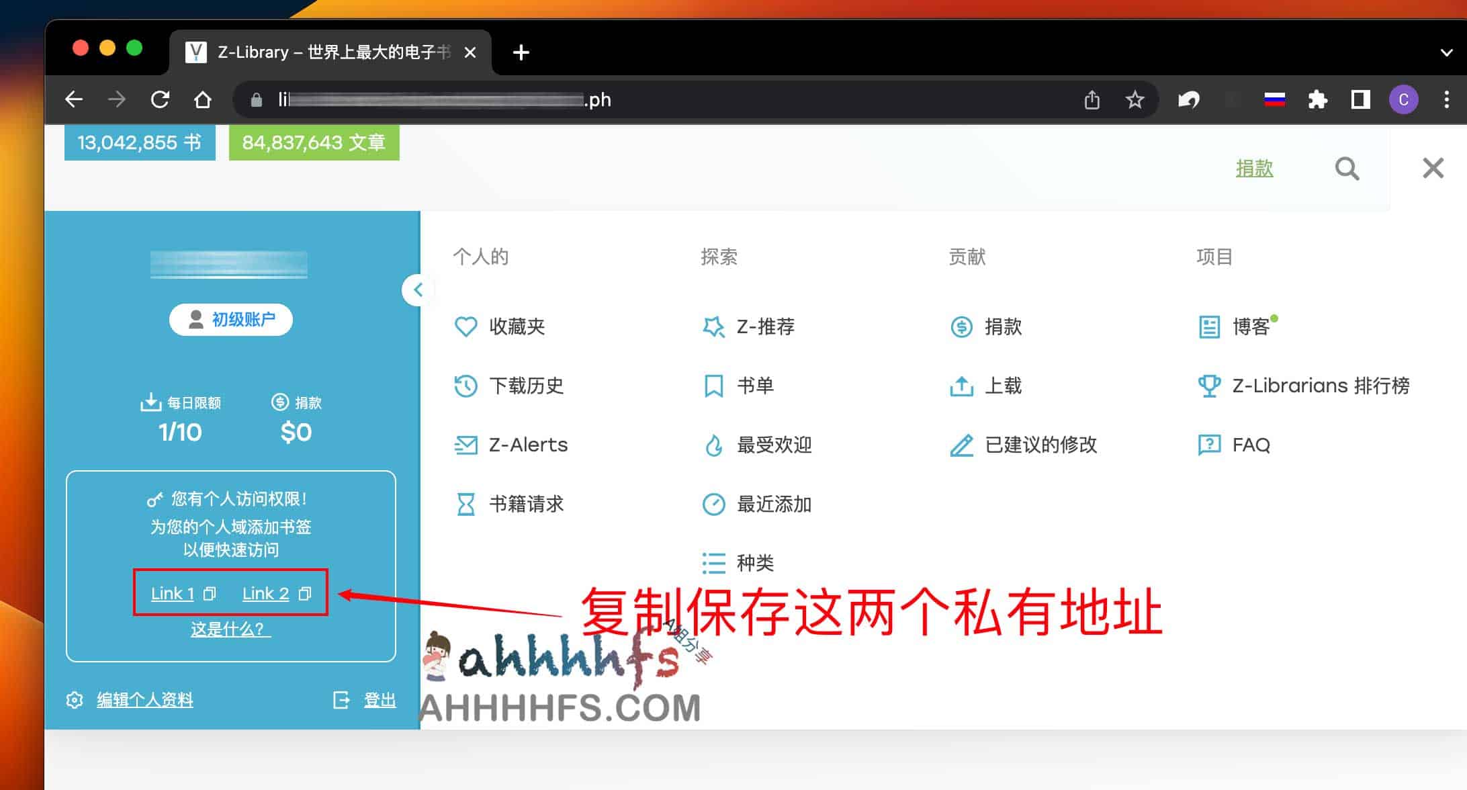Image resolution: width=1467 pixels, height=790 pixels.
Task: Open a new browser tab
Action: click(521, 52)
